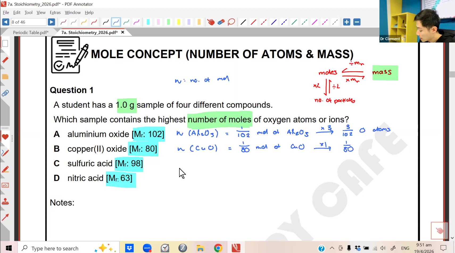Open the Help menu
Image resolution: width=455 pixels, height=253 pixels.
coord(89,12)
